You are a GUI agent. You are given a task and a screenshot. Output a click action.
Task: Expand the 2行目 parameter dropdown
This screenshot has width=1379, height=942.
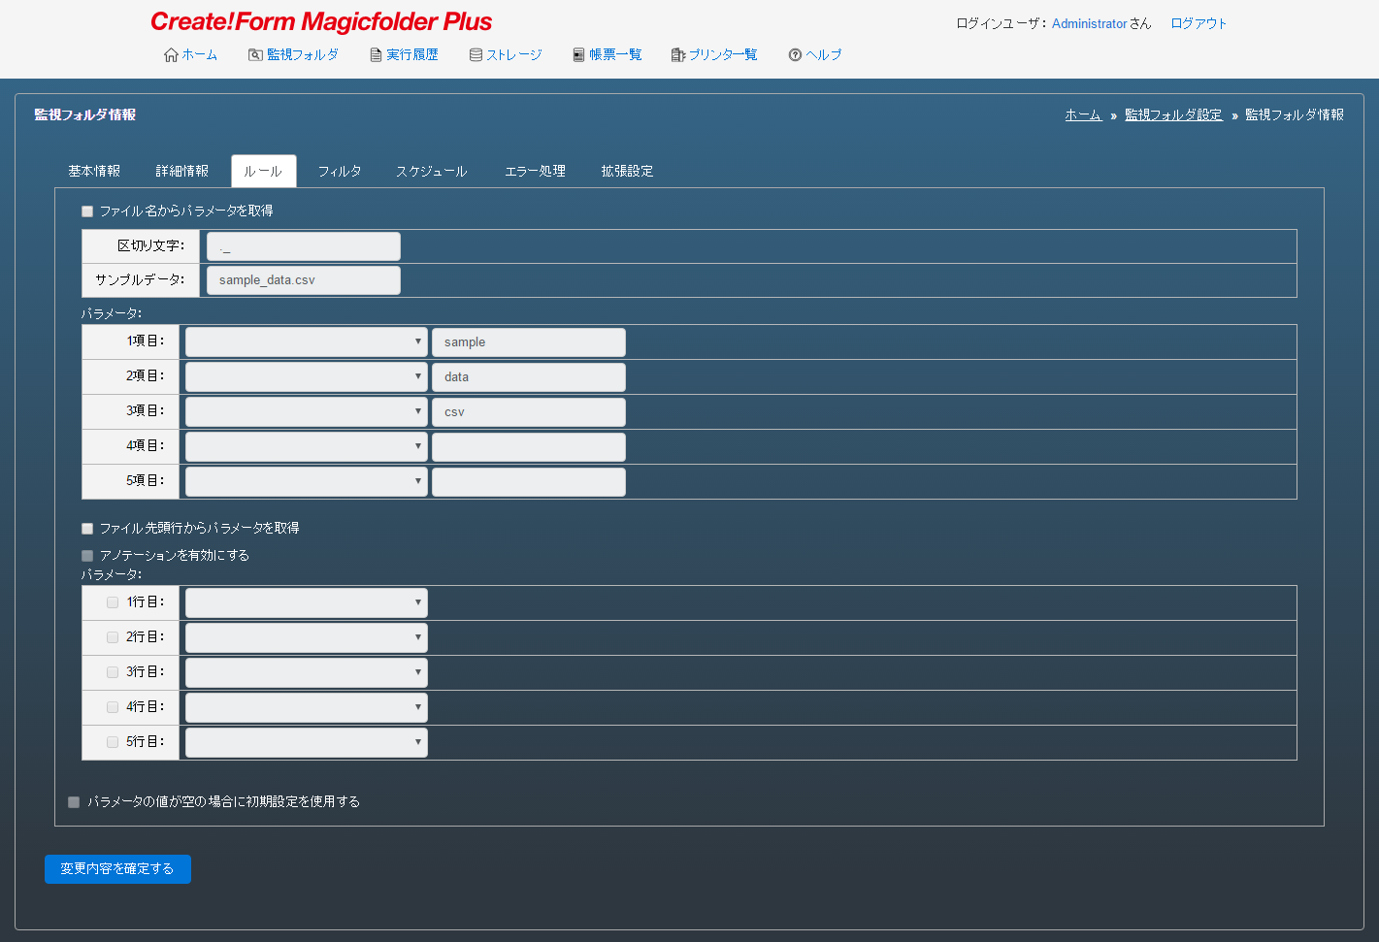click(x=307, y=638)
